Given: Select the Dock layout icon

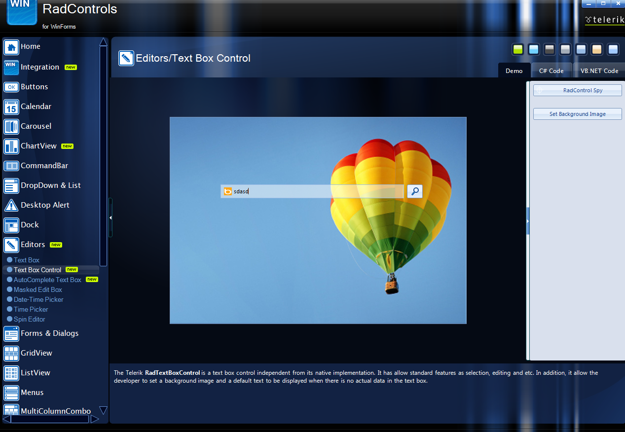Looking at the screenshot, I should pyautogui.click(x=11, y=225).
